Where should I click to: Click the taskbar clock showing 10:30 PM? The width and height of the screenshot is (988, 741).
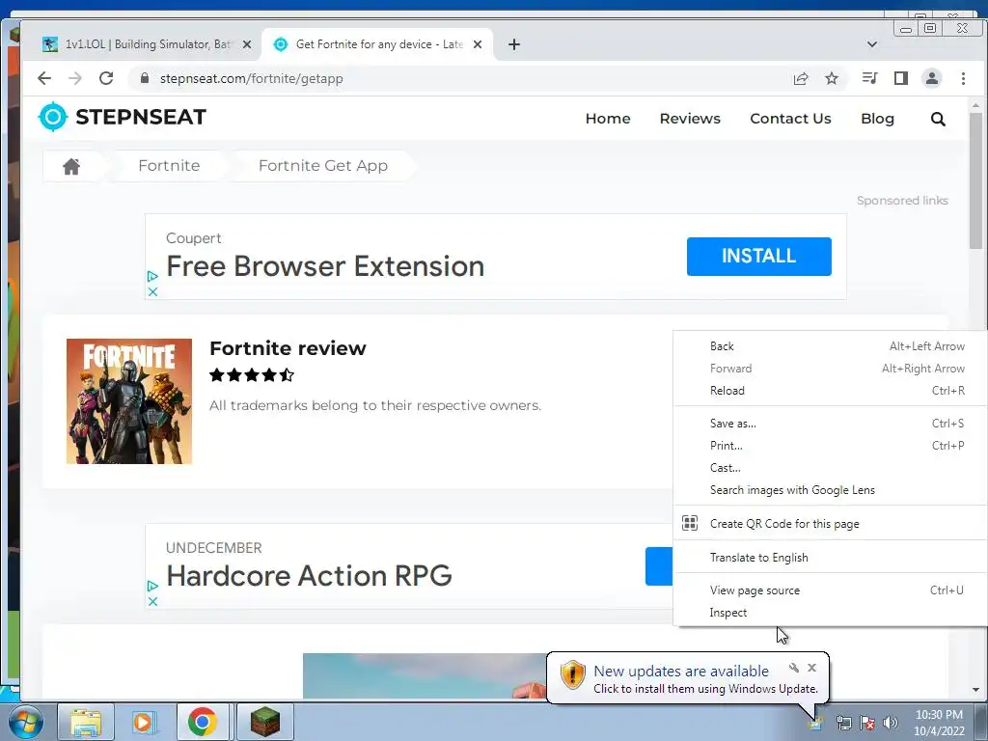(939, 723)
